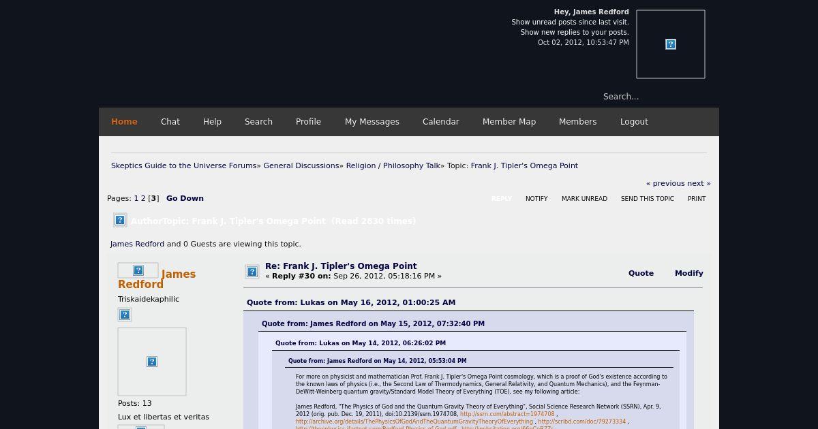818x429 pixels.
Task: Open quote from Lukas on May 16, 2012
Action: (351, 302)
